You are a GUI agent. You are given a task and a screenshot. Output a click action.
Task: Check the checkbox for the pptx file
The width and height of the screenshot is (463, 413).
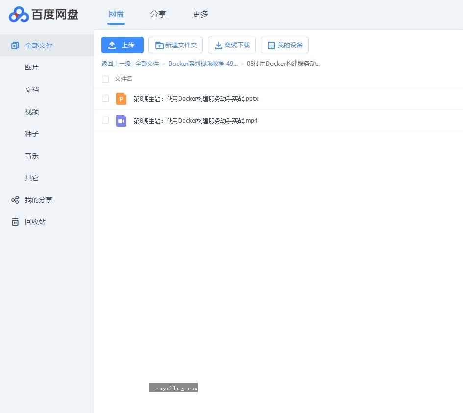click(x=105, y=98)
